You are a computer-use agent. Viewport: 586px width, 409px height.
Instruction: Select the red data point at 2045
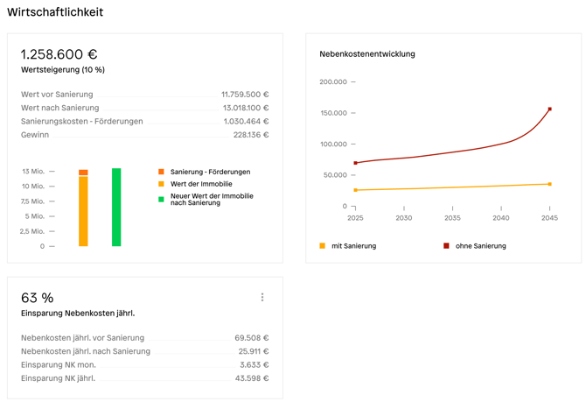pos(549,109)
